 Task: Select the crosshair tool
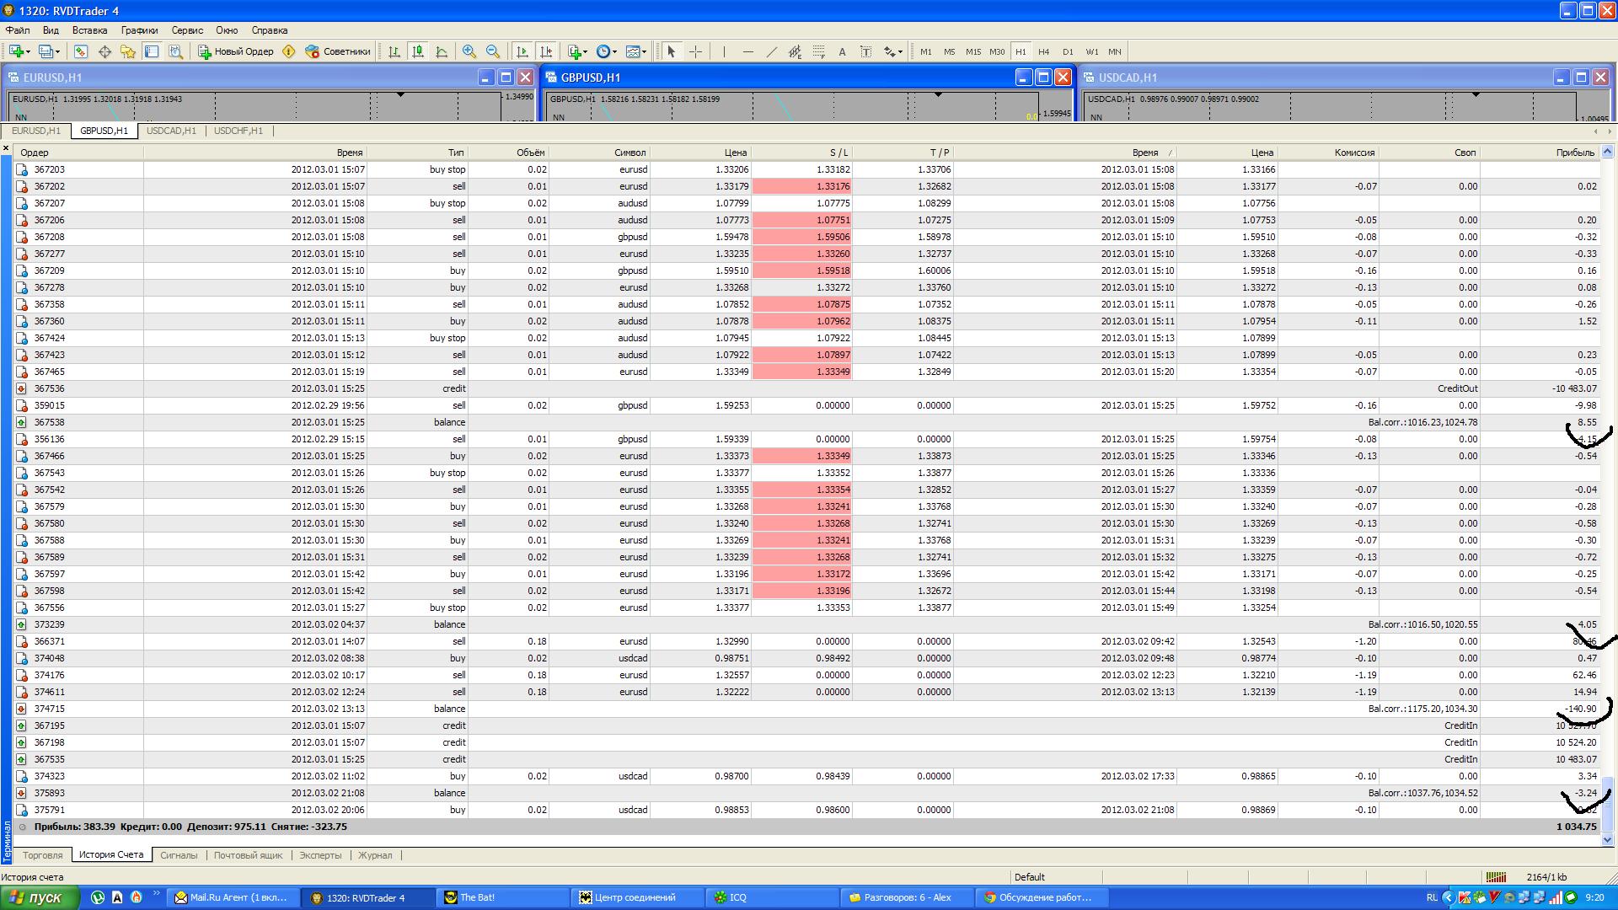(695, 51)
